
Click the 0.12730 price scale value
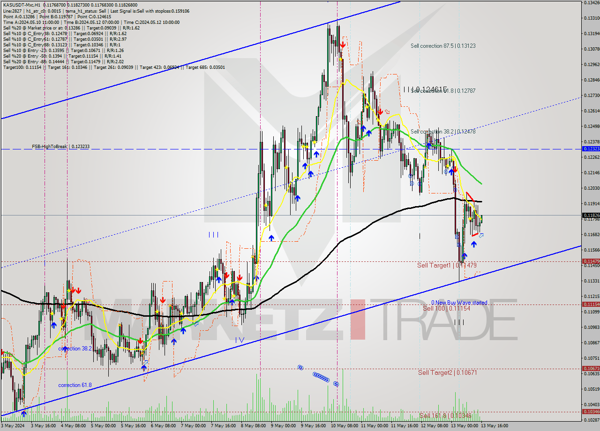click(592, 95)
